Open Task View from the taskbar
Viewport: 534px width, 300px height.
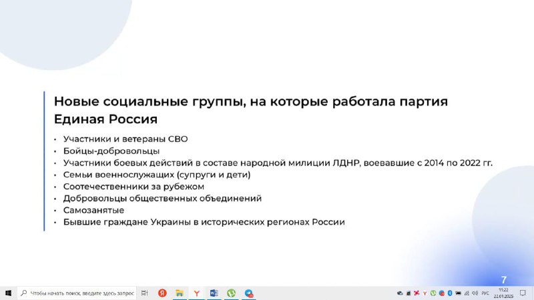144,293
